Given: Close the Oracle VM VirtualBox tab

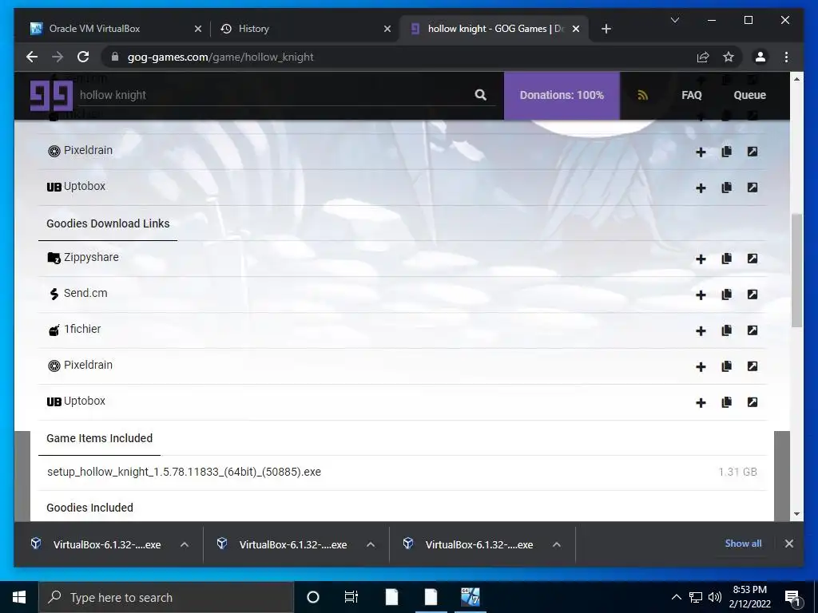Looking at the screenshot, I should [x=198, y=29].
